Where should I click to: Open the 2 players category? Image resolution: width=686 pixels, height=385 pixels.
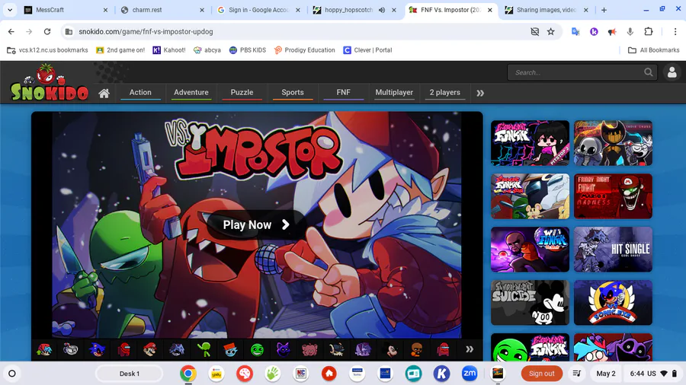[445, 93]
